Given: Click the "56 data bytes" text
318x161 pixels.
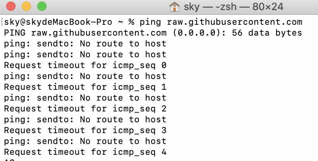Looking at the screenshot, I should [x=267, y=33].
